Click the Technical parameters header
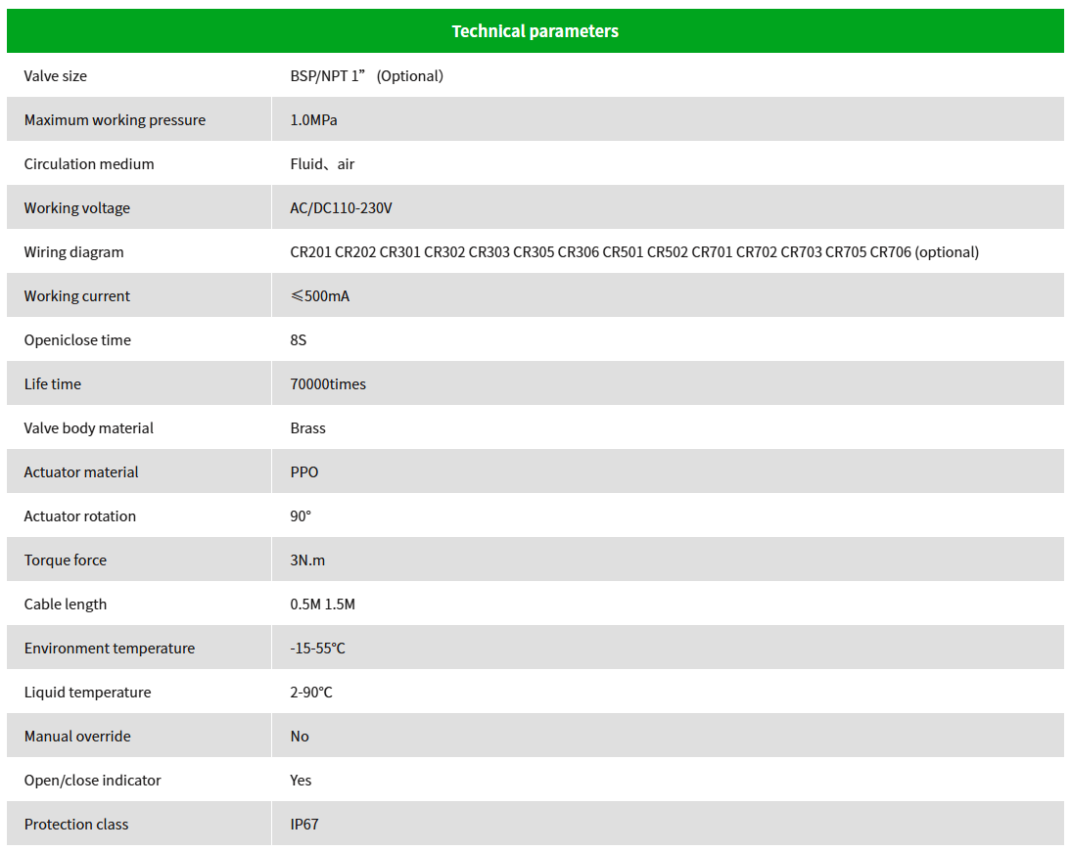1071x851 pixels. 535,31
